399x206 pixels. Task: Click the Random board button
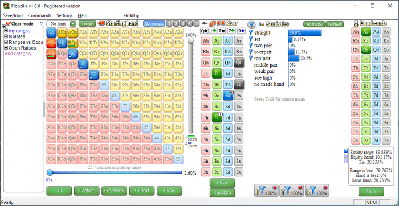[222, 192]
